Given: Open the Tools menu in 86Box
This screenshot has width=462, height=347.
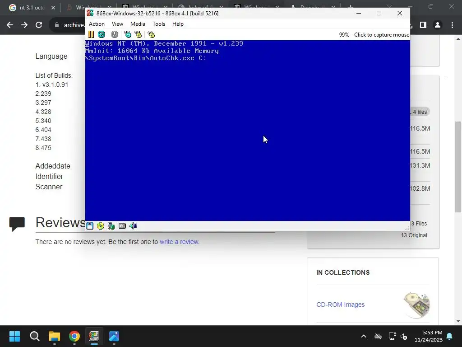Looking at the screenshot, I should pos(158,24).
